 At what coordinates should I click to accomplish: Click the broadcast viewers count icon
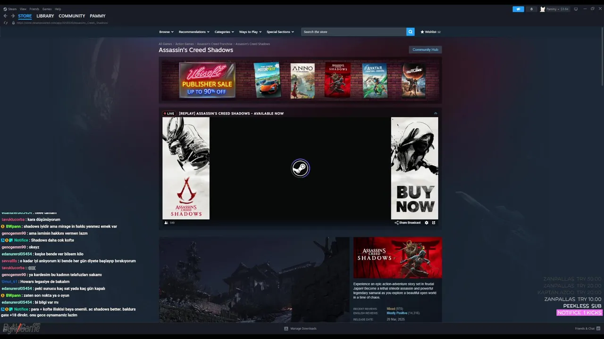point(166,223)
